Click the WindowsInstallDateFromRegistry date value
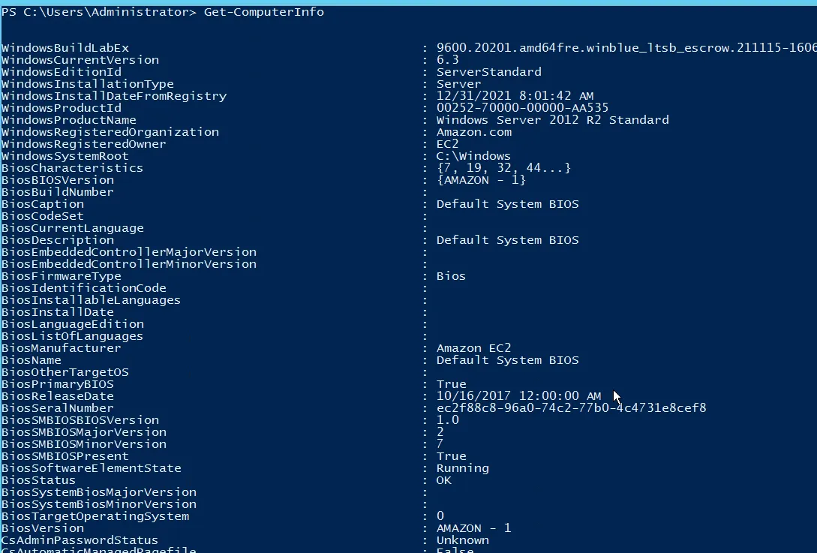Image resolution: width=817 pixels, height=553 pixels. point(515,96)
